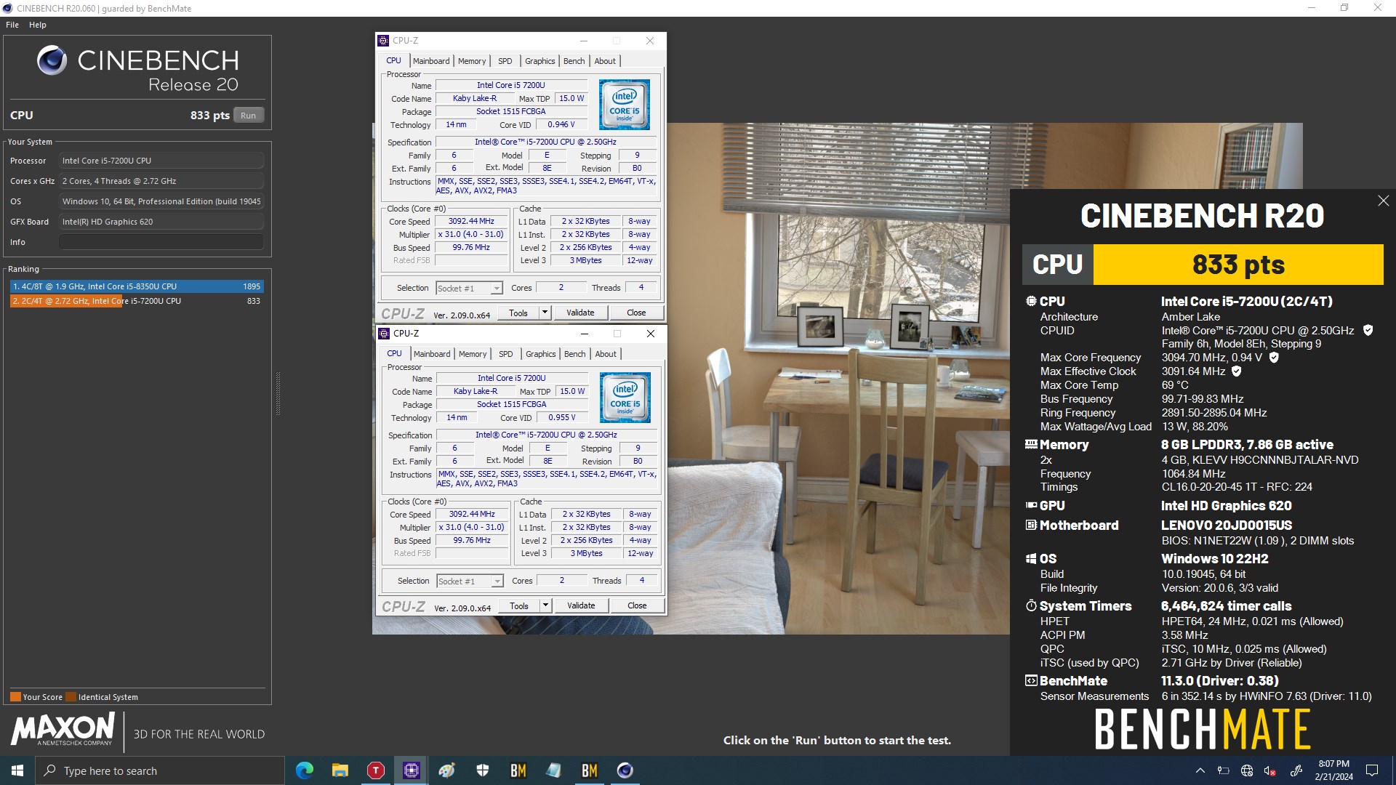Open About tab in lower CPU-Z window
The width and height of the screenshot is (1396, 785).
(x=606, y=354)
